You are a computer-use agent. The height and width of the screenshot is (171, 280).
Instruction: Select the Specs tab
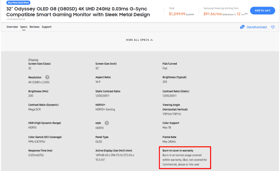point(24,27)
